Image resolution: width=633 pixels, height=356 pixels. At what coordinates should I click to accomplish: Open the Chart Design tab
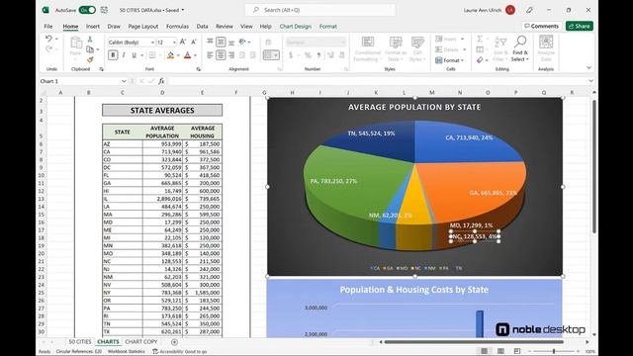295,27
